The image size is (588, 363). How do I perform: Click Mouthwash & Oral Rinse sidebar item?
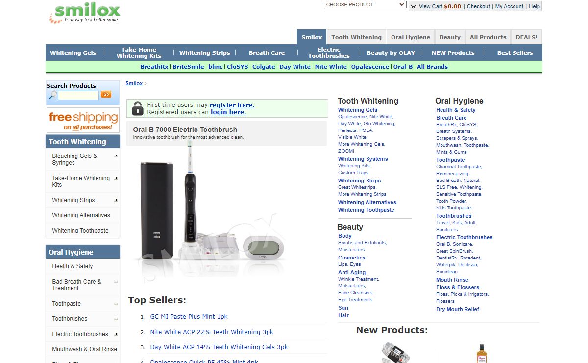pyautogui.click(x=85, y=349)
